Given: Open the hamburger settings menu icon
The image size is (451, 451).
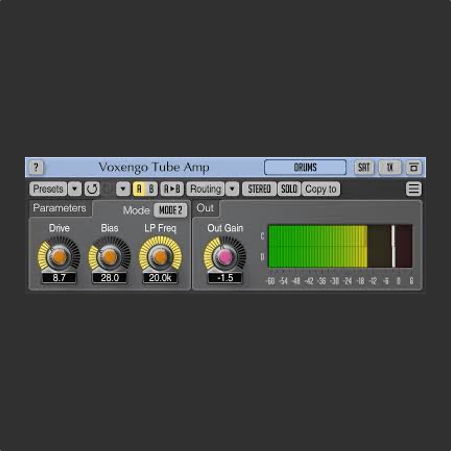Looking at the screenshot, I should [x=413, y=189].
